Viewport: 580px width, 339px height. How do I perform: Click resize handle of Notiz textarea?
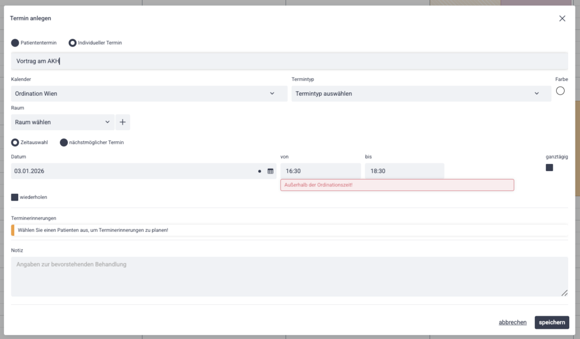click(564, 293)
